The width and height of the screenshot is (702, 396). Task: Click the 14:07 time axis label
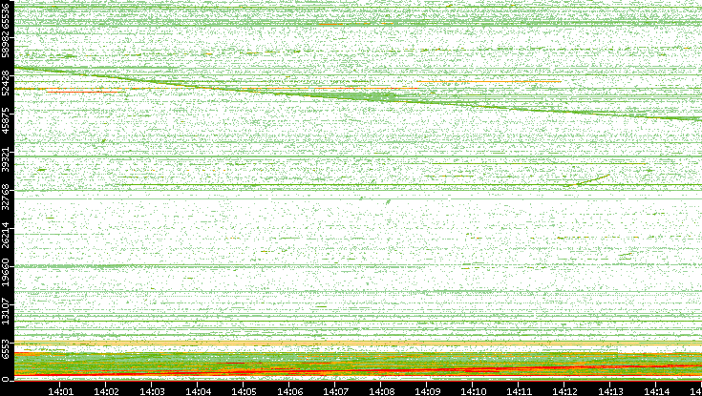[336, 390]
